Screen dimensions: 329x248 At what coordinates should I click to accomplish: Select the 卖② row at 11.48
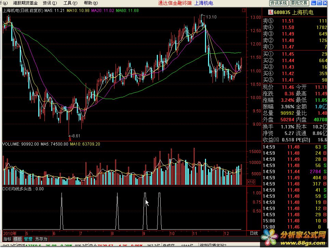tap(295, 41)
